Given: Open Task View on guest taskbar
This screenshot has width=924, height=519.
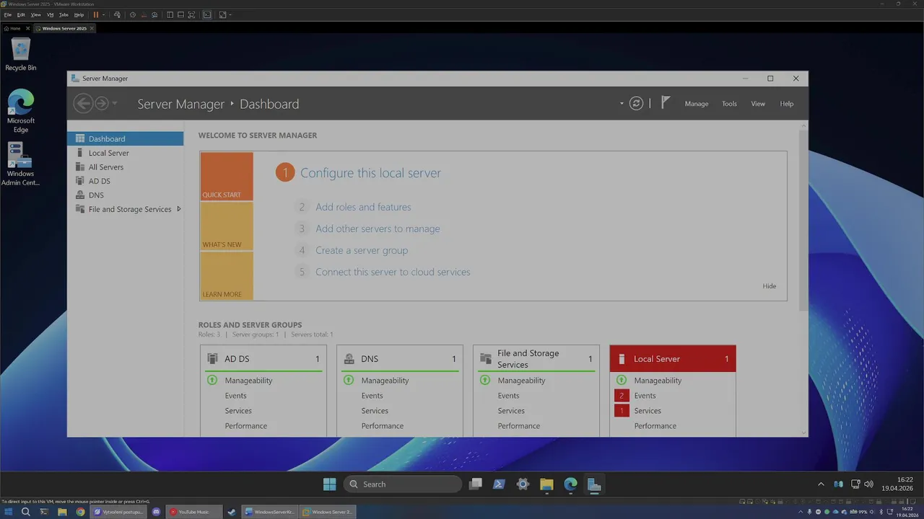Looking at the screenshot, I should click(x=475, y=484).
